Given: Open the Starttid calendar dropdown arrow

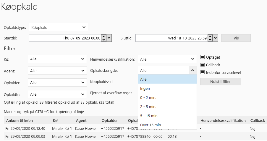Looking at the screenshot, I should click(109, 38).
